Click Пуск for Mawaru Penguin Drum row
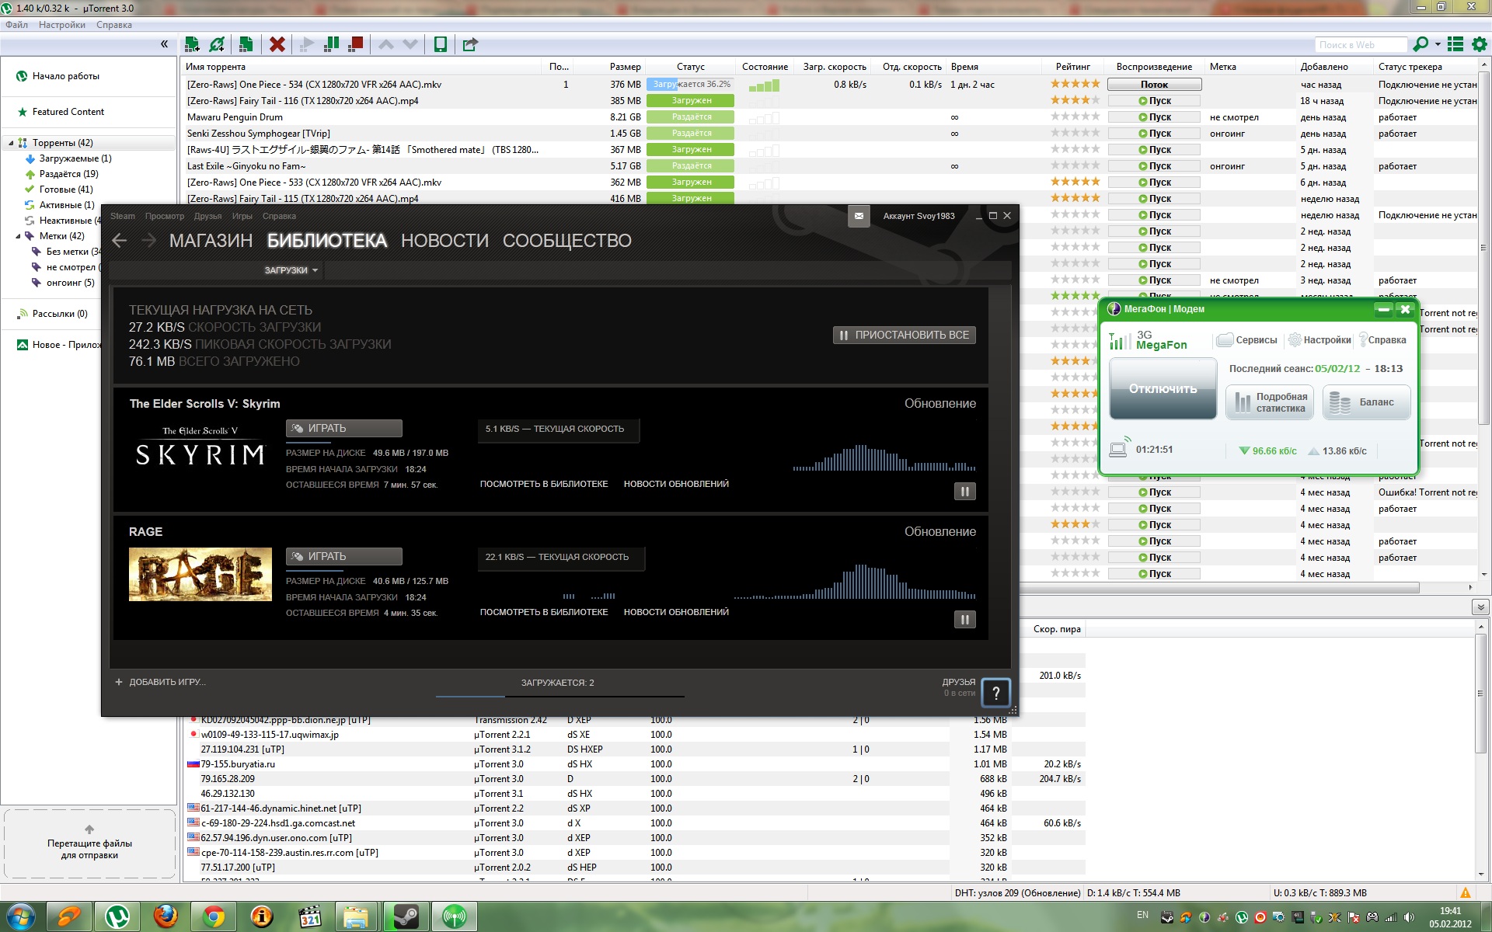This screenshot has width=1492, height=932. coord(1154,117)
